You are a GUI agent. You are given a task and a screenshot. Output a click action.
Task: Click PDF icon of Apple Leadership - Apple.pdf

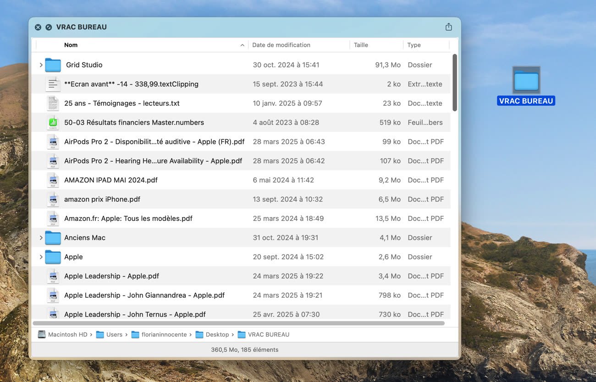[53, 277]
